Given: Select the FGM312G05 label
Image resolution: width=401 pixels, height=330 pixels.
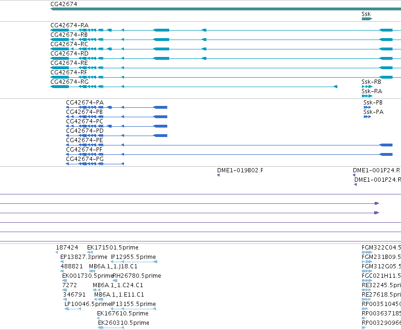Looking at the screenshot, I should (x=381, y=266).
